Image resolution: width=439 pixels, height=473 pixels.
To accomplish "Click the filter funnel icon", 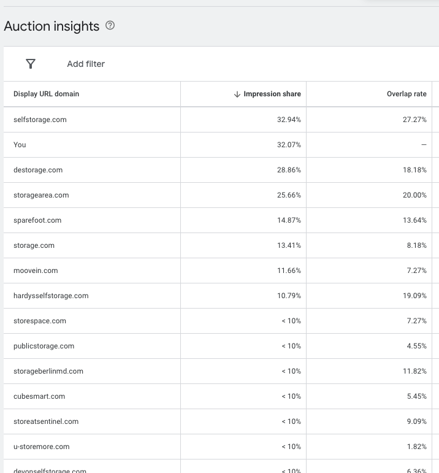I will coord(31,64).
